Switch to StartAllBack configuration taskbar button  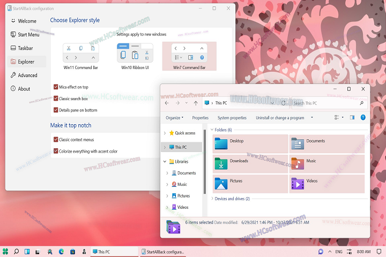point(163,252)
